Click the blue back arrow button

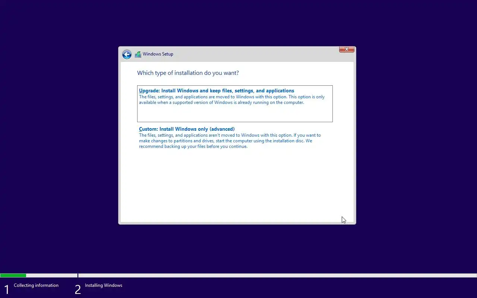tap(127, 54)
